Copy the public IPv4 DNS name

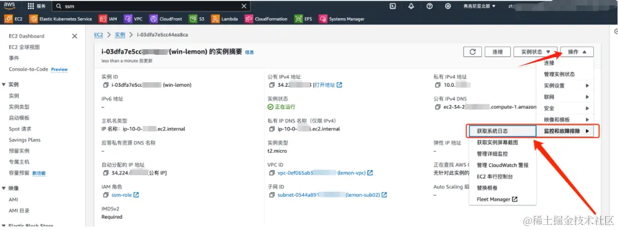438,107
